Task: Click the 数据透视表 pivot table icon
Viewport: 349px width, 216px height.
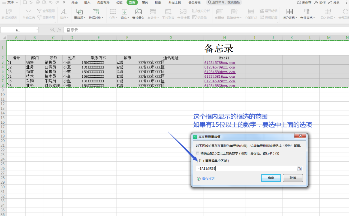Action: [x=9, y=12]
